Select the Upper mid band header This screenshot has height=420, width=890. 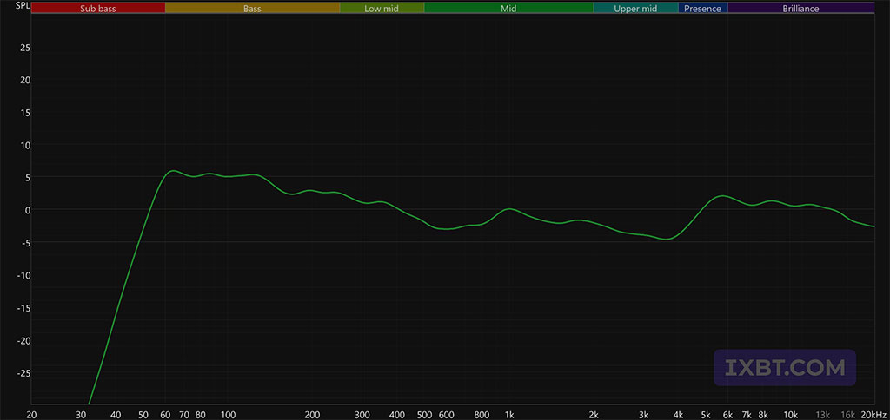635,9
